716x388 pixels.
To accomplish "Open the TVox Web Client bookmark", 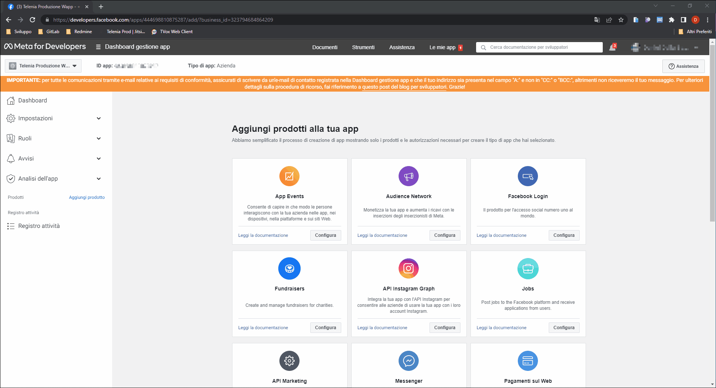I will [x=172, y=32].
